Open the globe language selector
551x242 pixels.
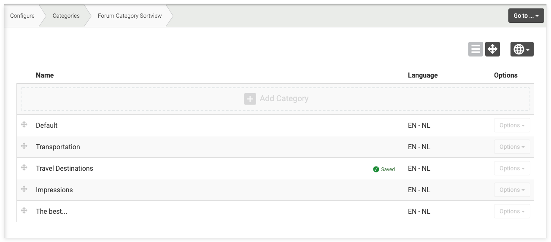[x=522, y=49]
